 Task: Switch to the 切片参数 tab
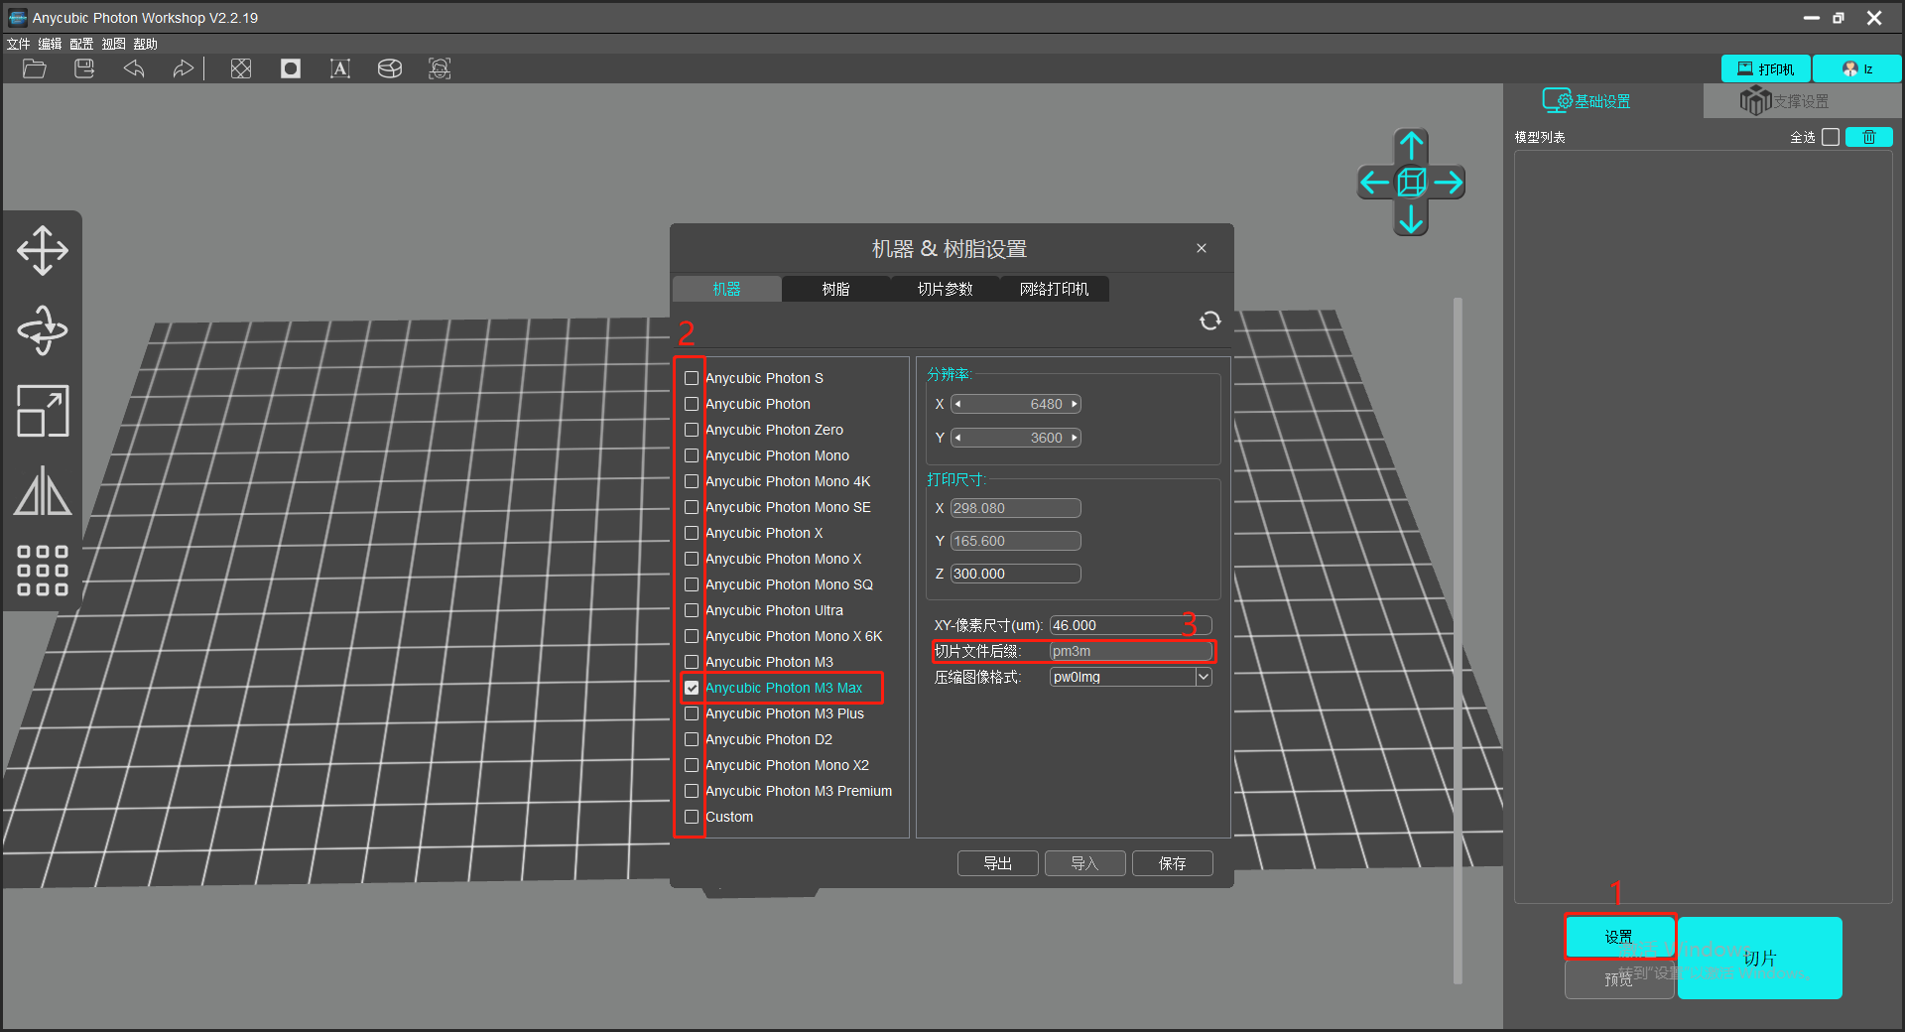(945, 289)
